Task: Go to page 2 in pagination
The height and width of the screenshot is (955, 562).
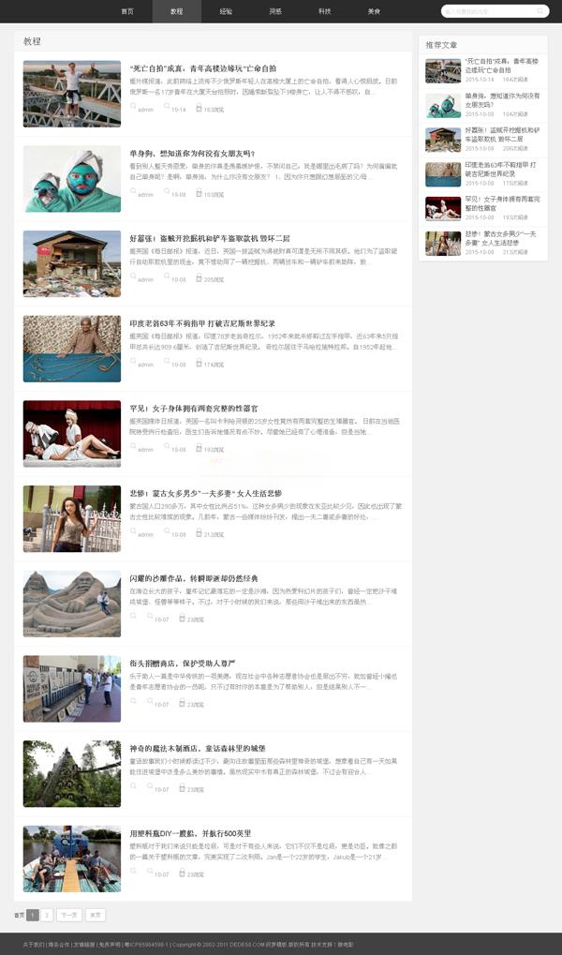Action: (47, 915)
